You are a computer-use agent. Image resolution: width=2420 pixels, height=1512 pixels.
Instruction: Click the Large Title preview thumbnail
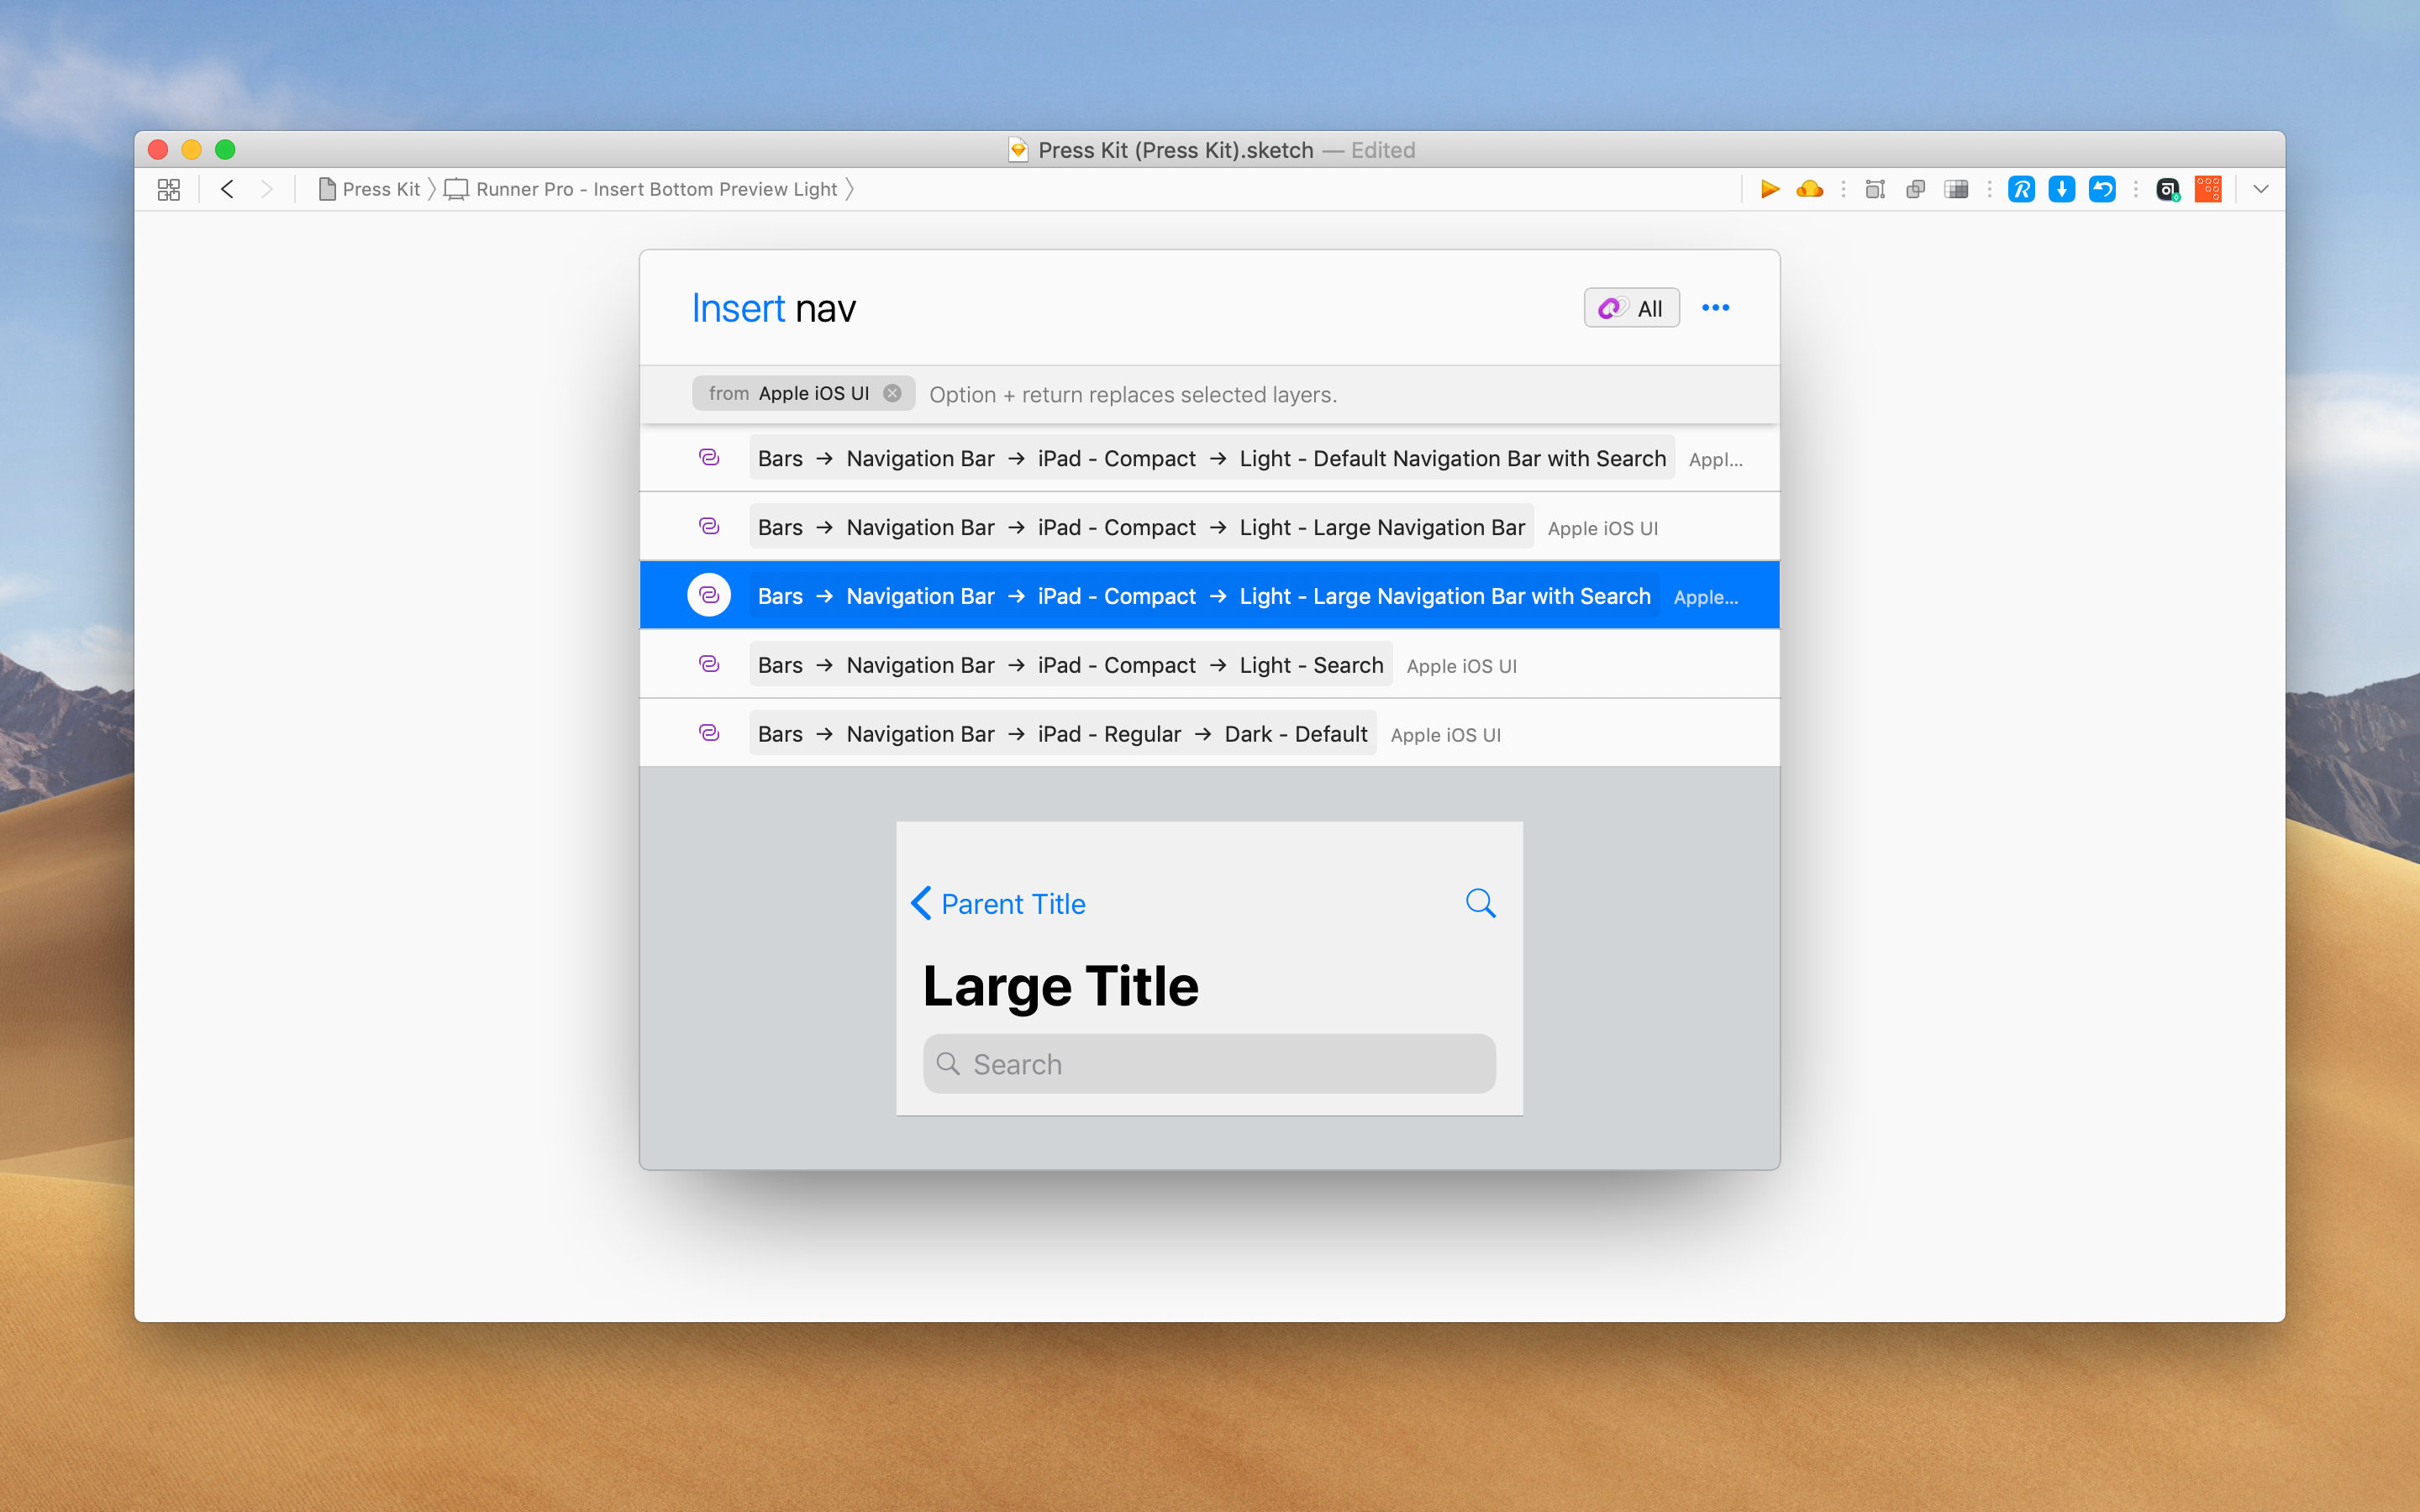[1209, 968]
